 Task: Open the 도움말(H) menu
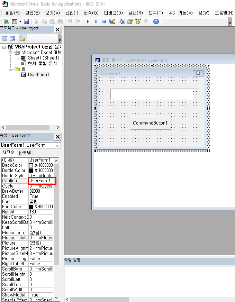coord(224,13)
